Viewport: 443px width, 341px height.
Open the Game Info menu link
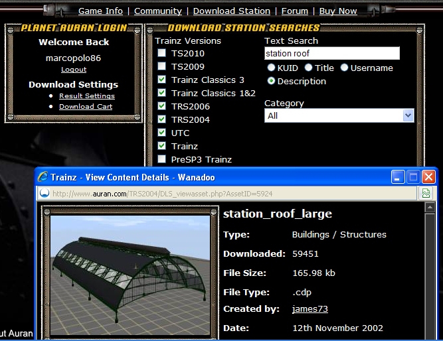tap(100, 11)
